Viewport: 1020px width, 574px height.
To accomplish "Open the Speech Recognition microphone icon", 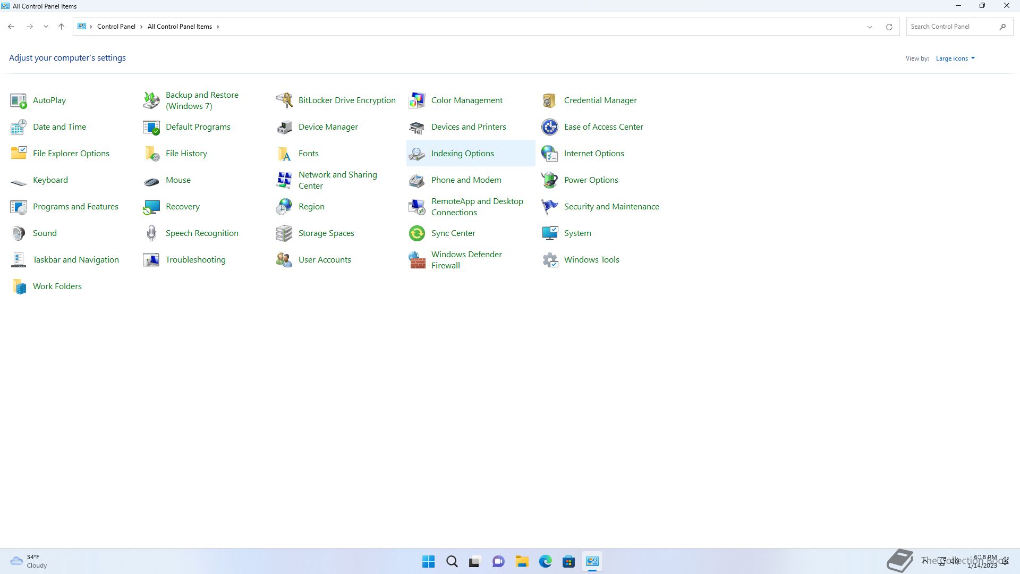I will [151, 233].
